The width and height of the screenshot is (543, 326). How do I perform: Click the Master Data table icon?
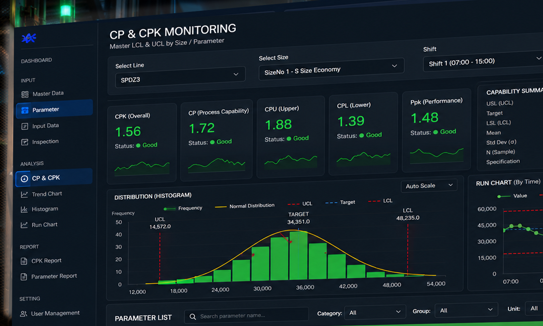(25, 94)
